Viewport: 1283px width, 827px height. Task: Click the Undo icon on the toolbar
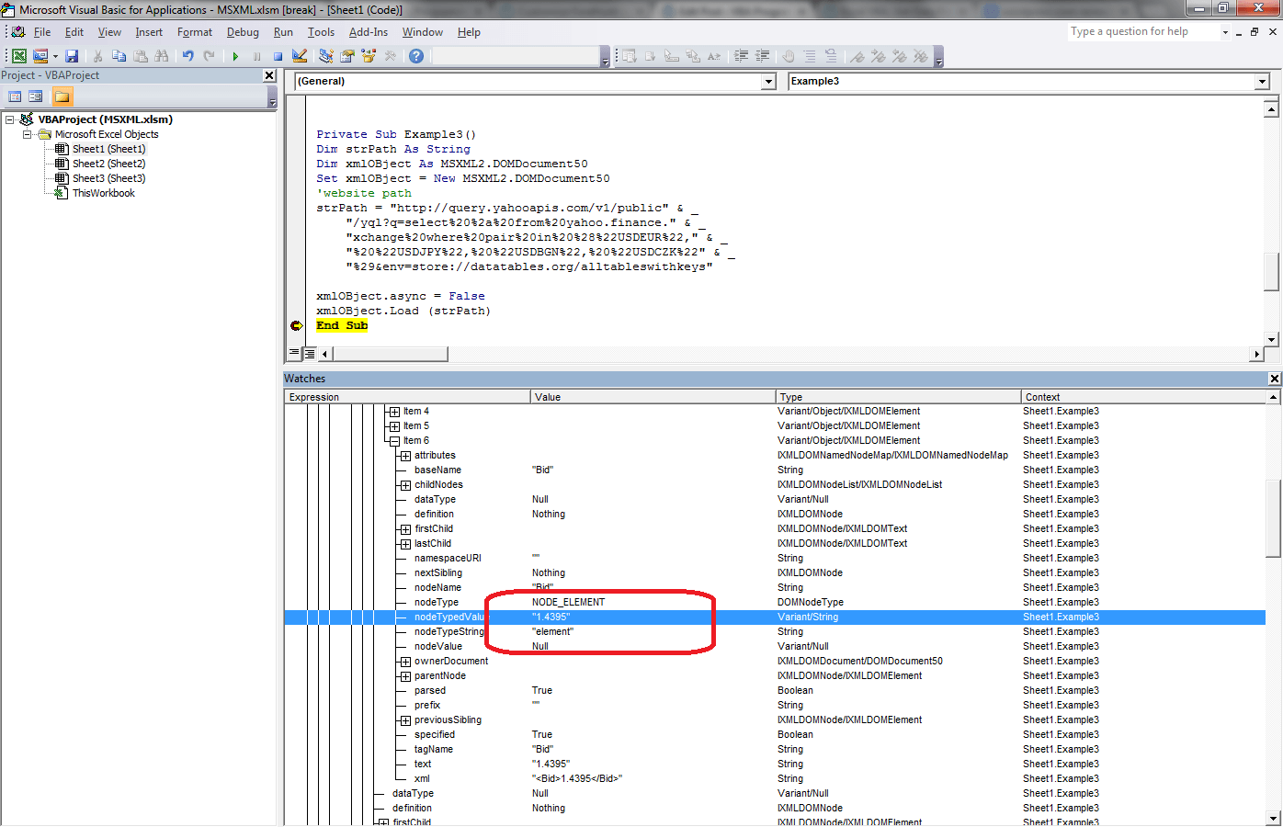(x=188, y=56)
